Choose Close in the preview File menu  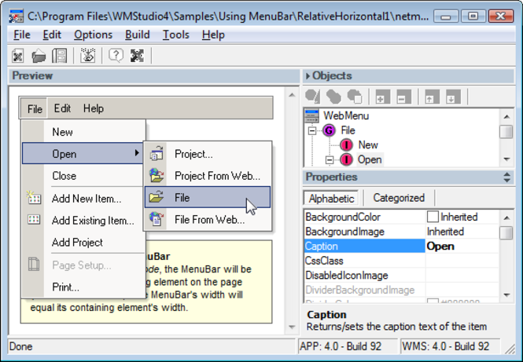(x=83, y=176)
